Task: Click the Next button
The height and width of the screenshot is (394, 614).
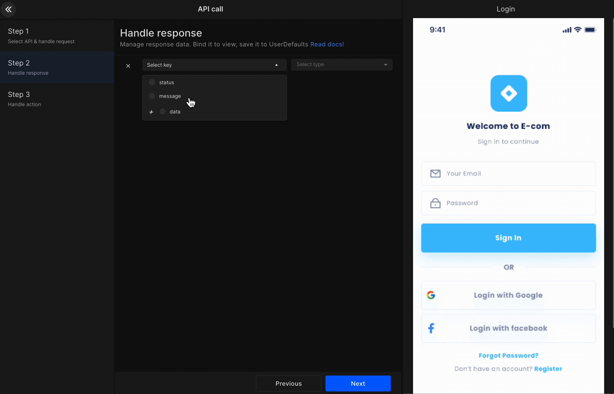Action: click(x=358, y=383)
